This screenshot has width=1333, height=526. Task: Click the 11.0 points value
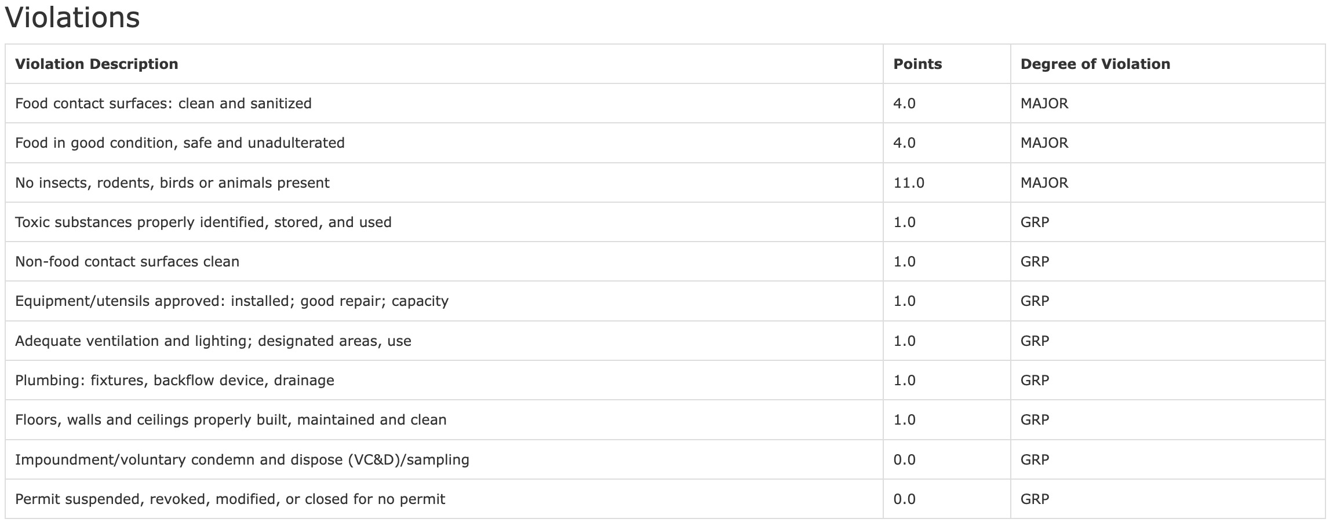point(909,182)
